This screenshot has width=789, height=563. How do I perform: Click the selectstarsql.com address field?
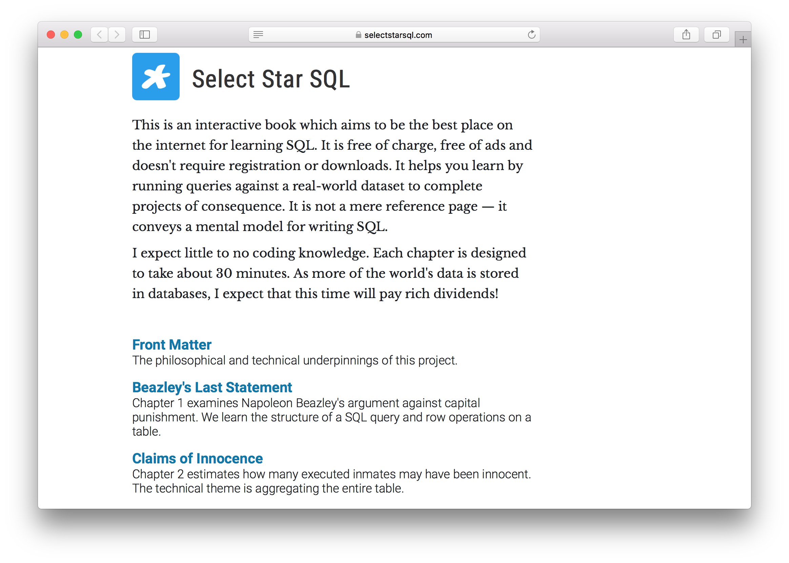click(x=394, y=35)
